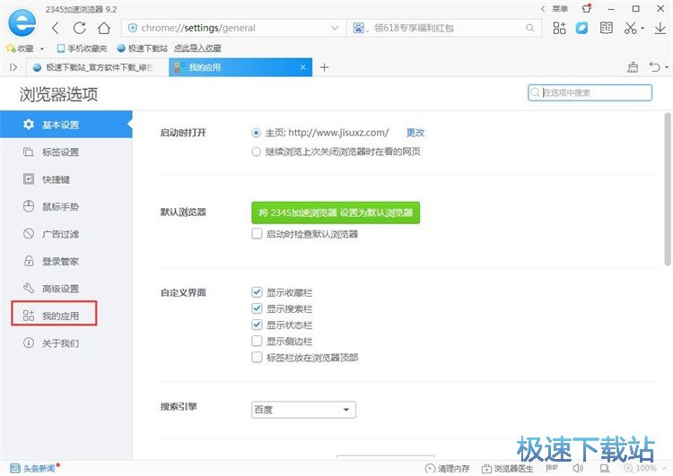Click the 点此导入收藏 link
Viewport: 673px width, 476px height.
[197, 48]
